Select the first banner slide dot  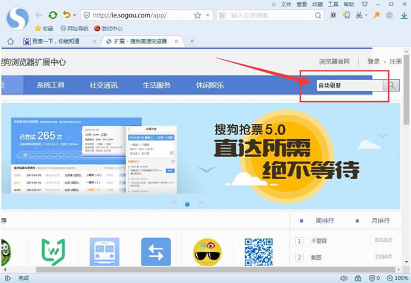[x=174, y=204]
